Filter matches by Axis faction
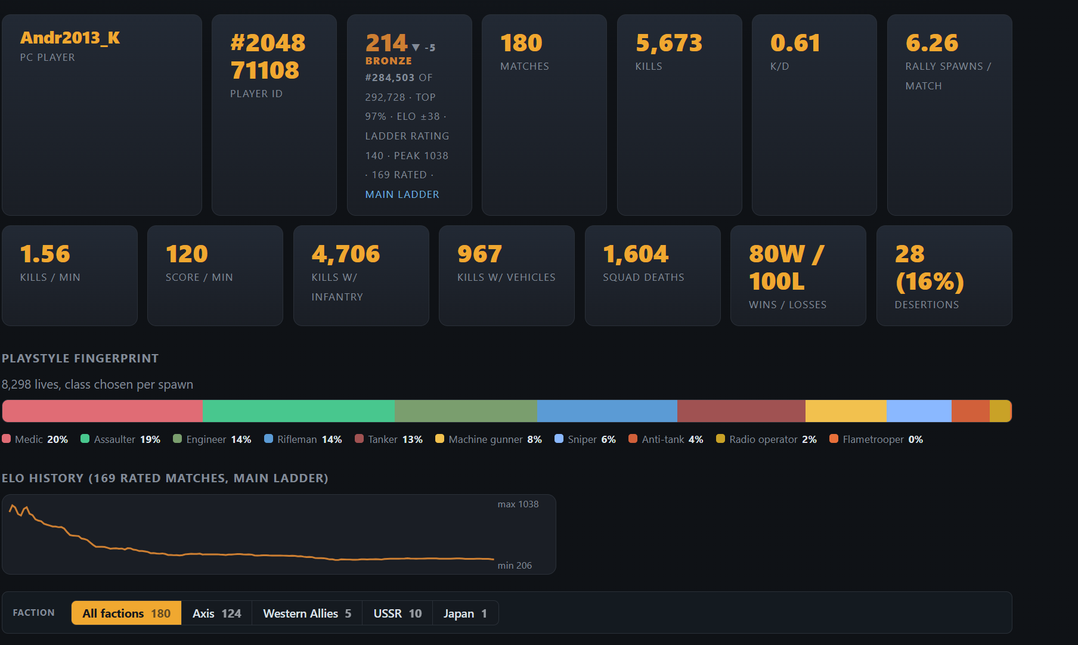 tap(216, 613)
